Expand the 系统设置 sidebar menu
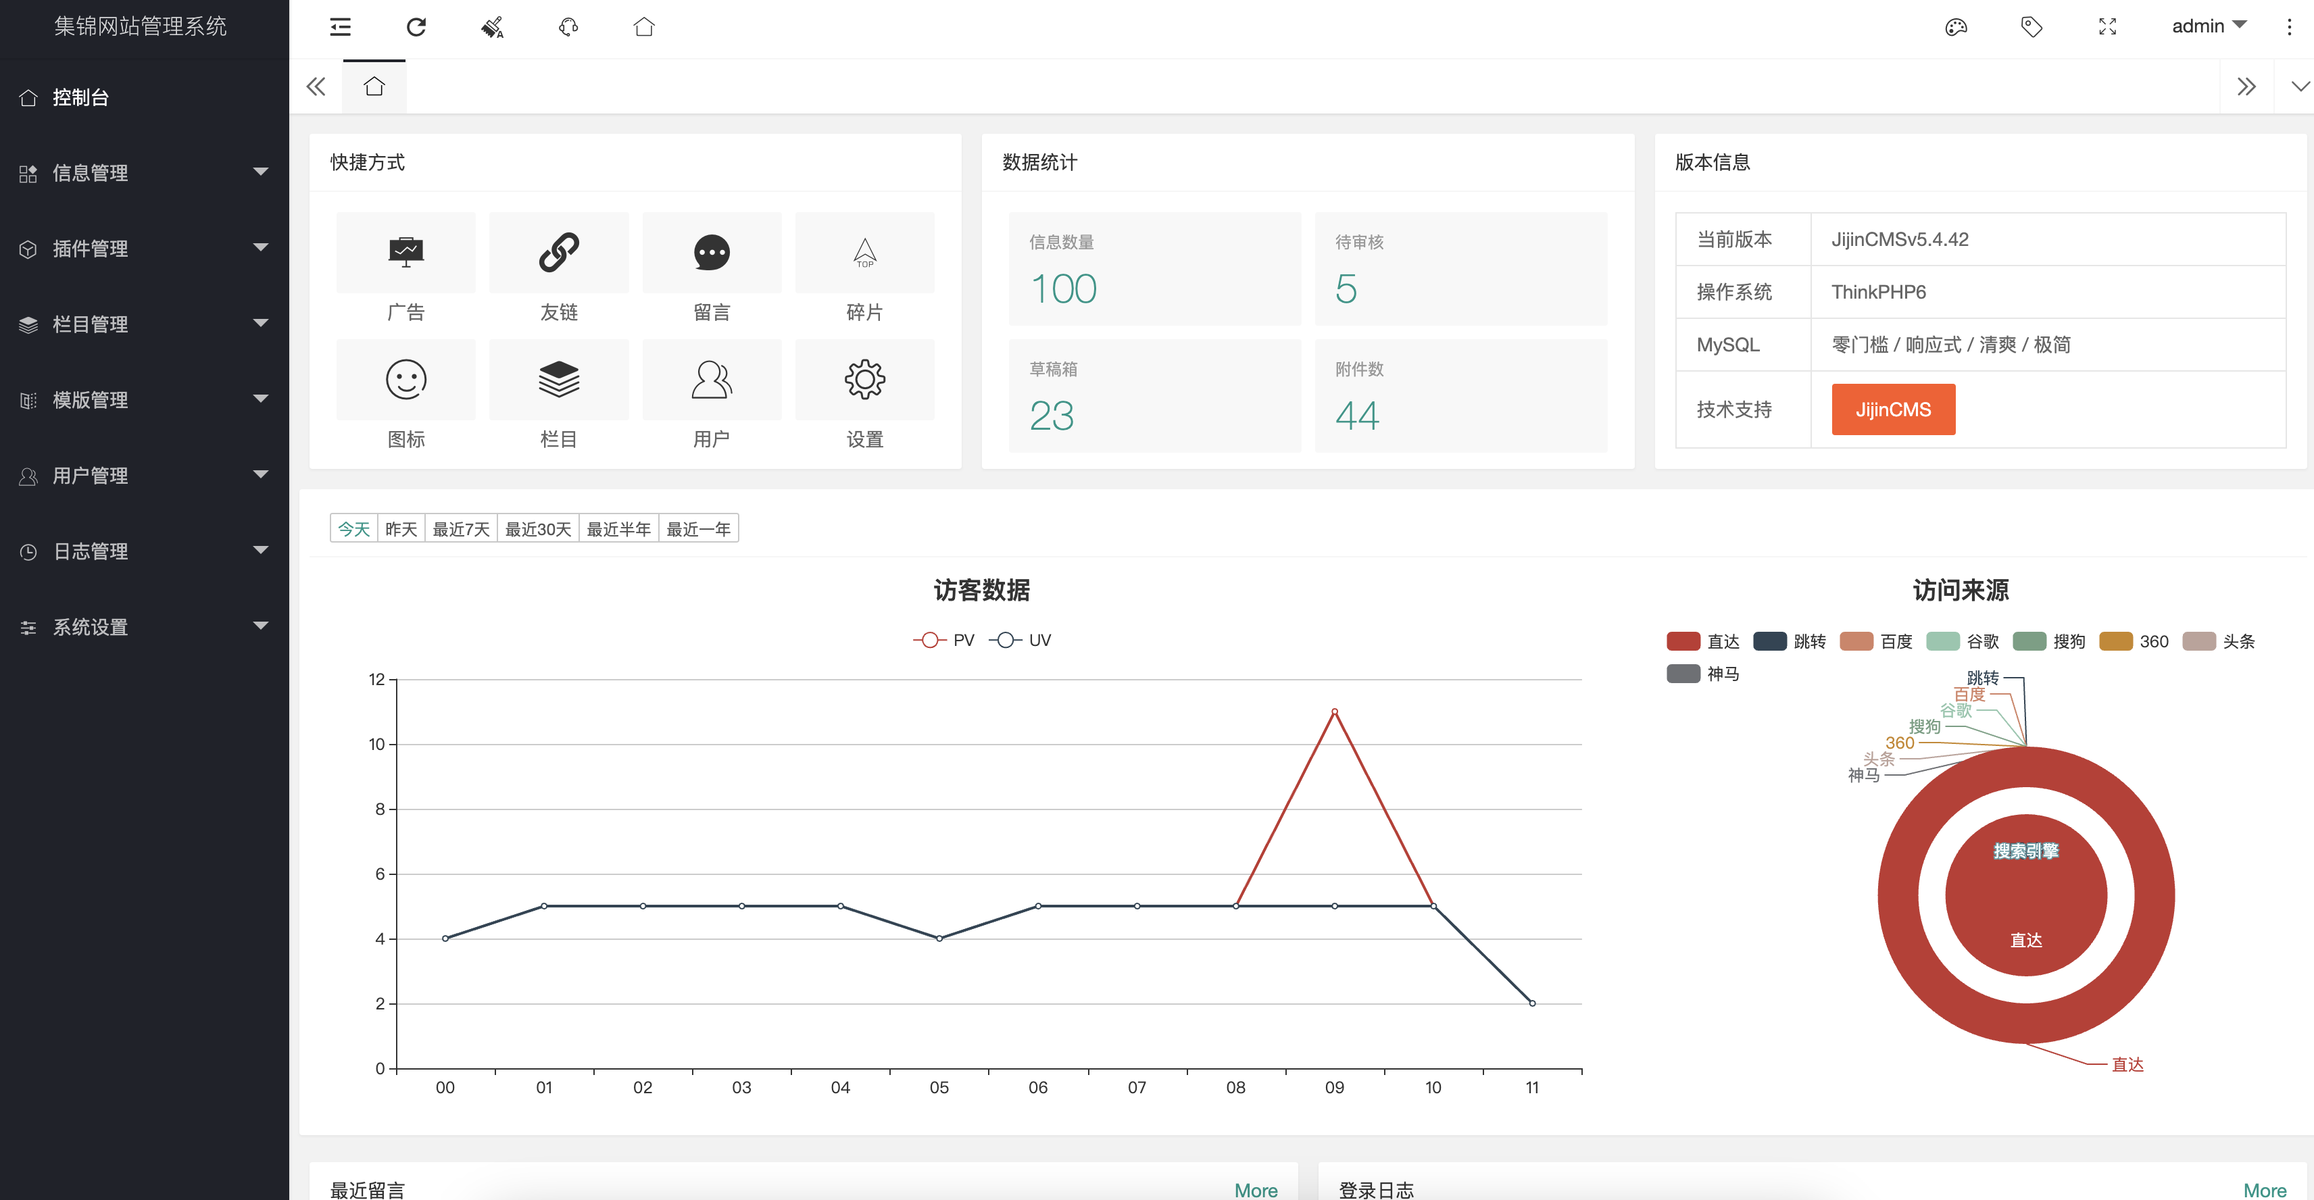The image size is (2314, 1200). coord(145,627)
